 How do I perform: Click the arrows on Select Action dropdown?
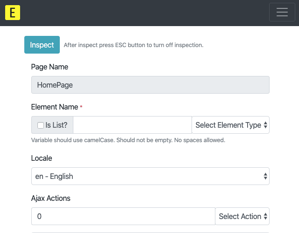click(265, 216)
